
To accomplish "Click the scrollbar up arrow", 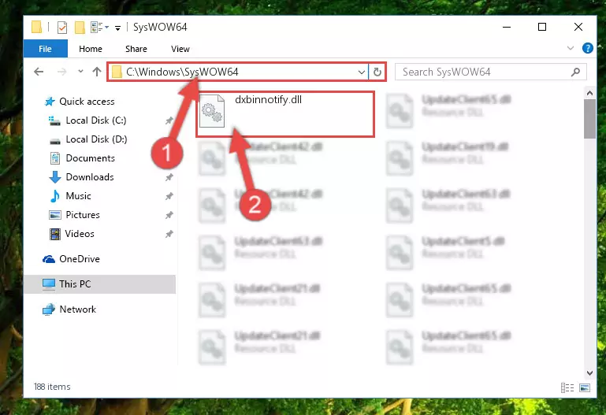I will [x=589, y=93].
